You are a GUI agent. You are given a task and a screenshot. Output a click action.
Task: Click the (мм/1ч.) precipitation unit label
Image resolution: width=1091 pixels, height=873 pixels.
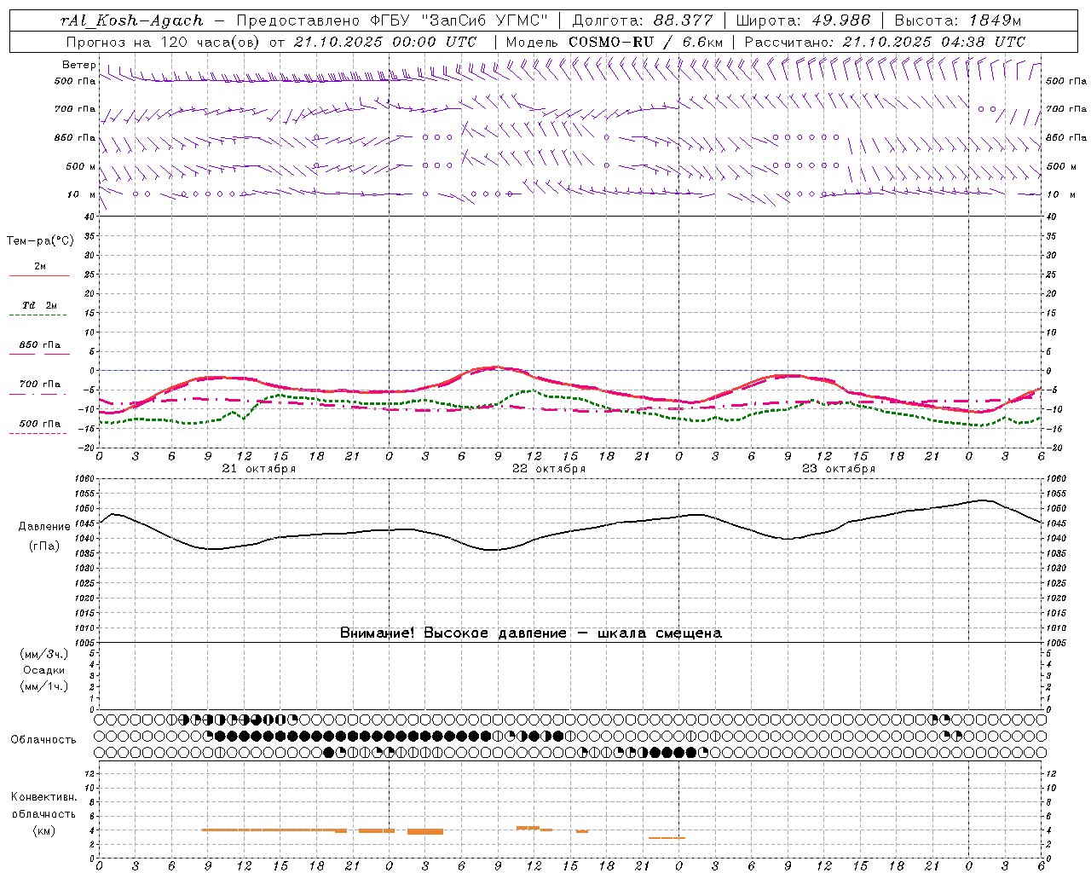click(44, 686)
